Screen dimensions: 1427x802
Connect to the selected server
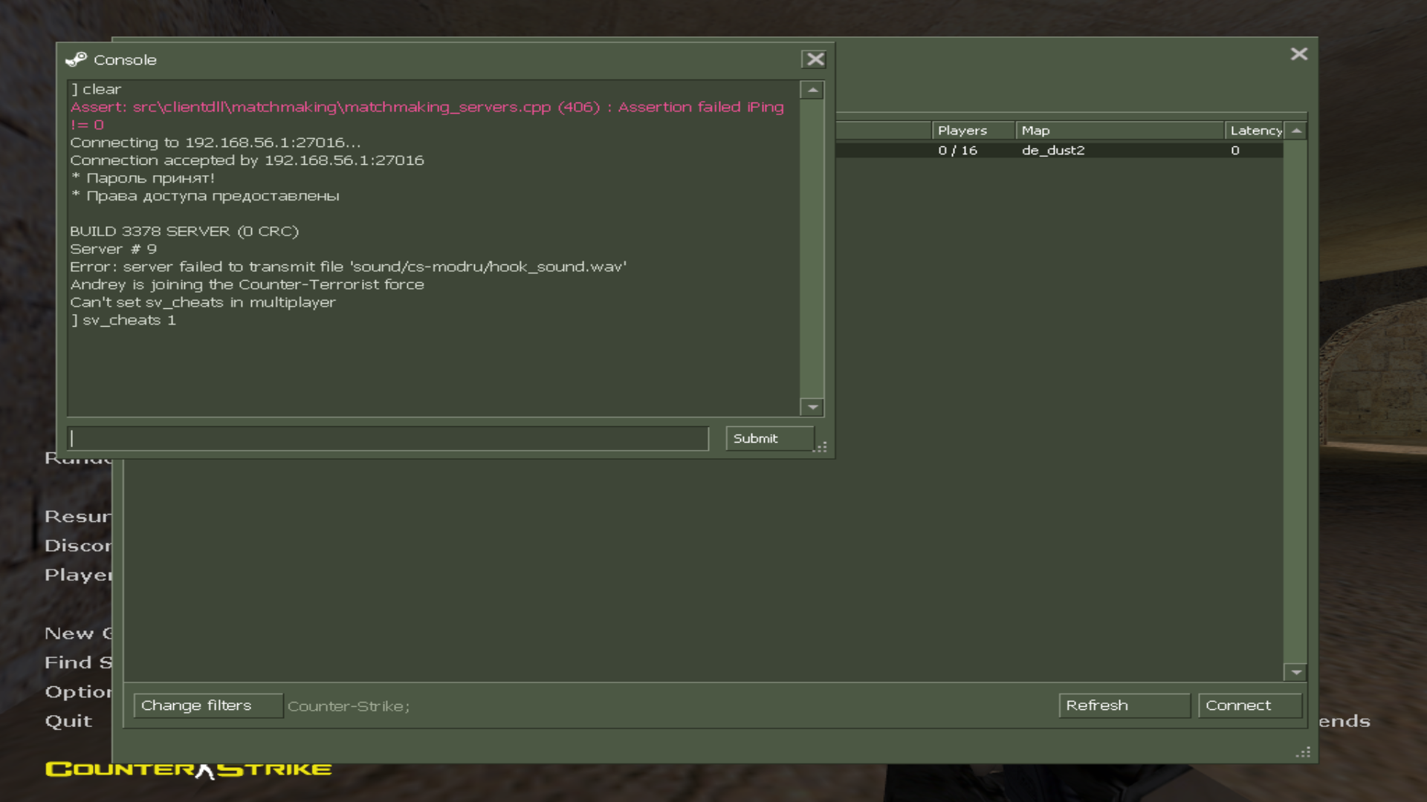[x=1249, y=705]
